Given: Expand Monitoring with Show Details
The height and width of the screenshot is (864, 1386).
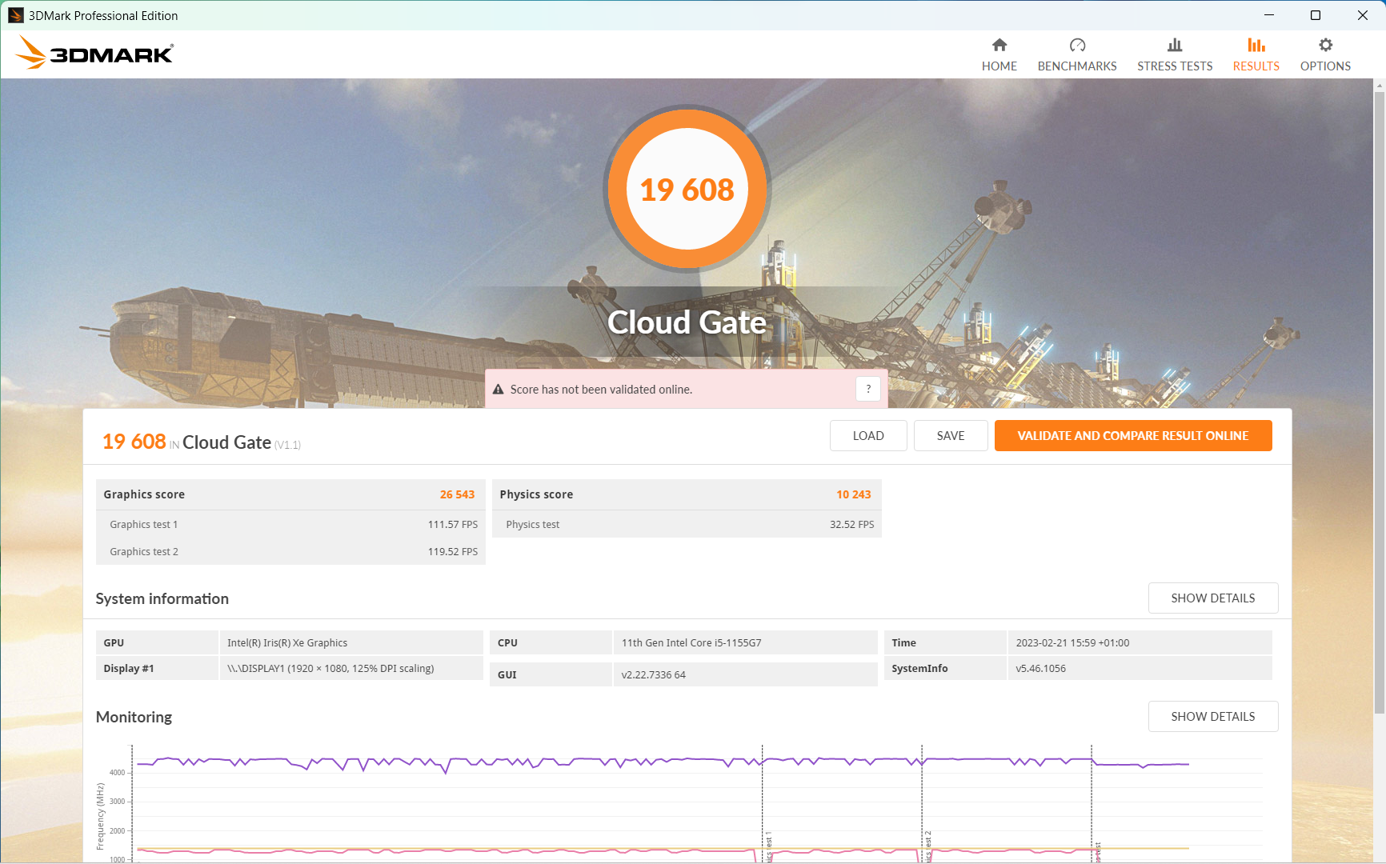Looking at the screenshot, I should point(1212,717).
